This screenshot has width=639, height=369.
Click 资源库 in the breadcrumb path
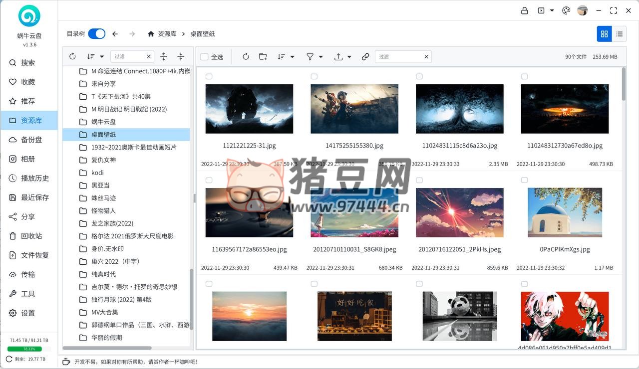pyautogui.click(x=167, y=34)
